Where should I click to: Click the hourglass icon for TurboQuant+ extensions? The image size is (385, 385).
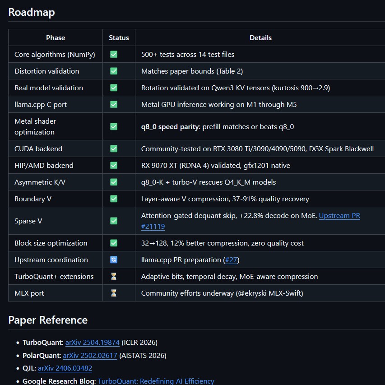[114, 276]
